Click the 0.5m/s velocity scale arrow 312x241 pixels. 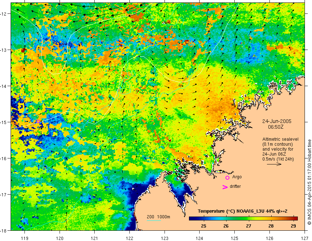tap(274, 164)
